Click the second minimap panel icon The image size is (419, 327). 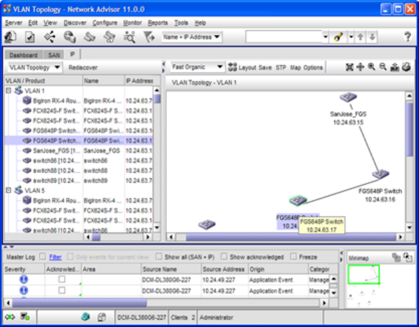pyautogui.click(x=408, y=258)
